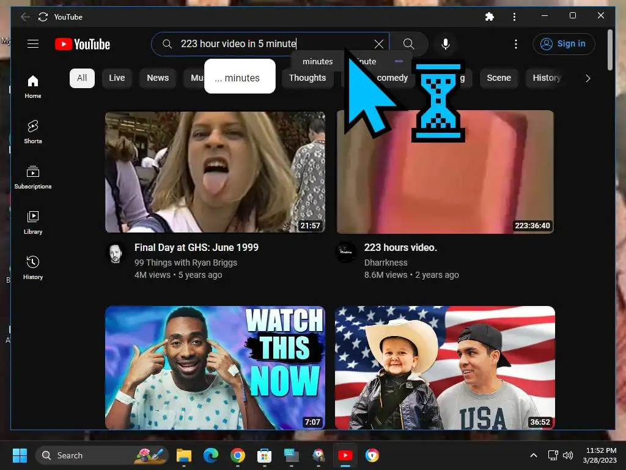This screenshot has width=626, height=470.
Task: Open the USA flag video thumbnail
Action: (445, 368)
